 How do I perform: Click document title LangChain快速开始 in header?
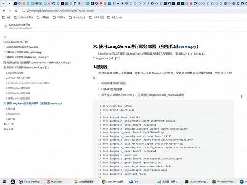click(19, 25)
